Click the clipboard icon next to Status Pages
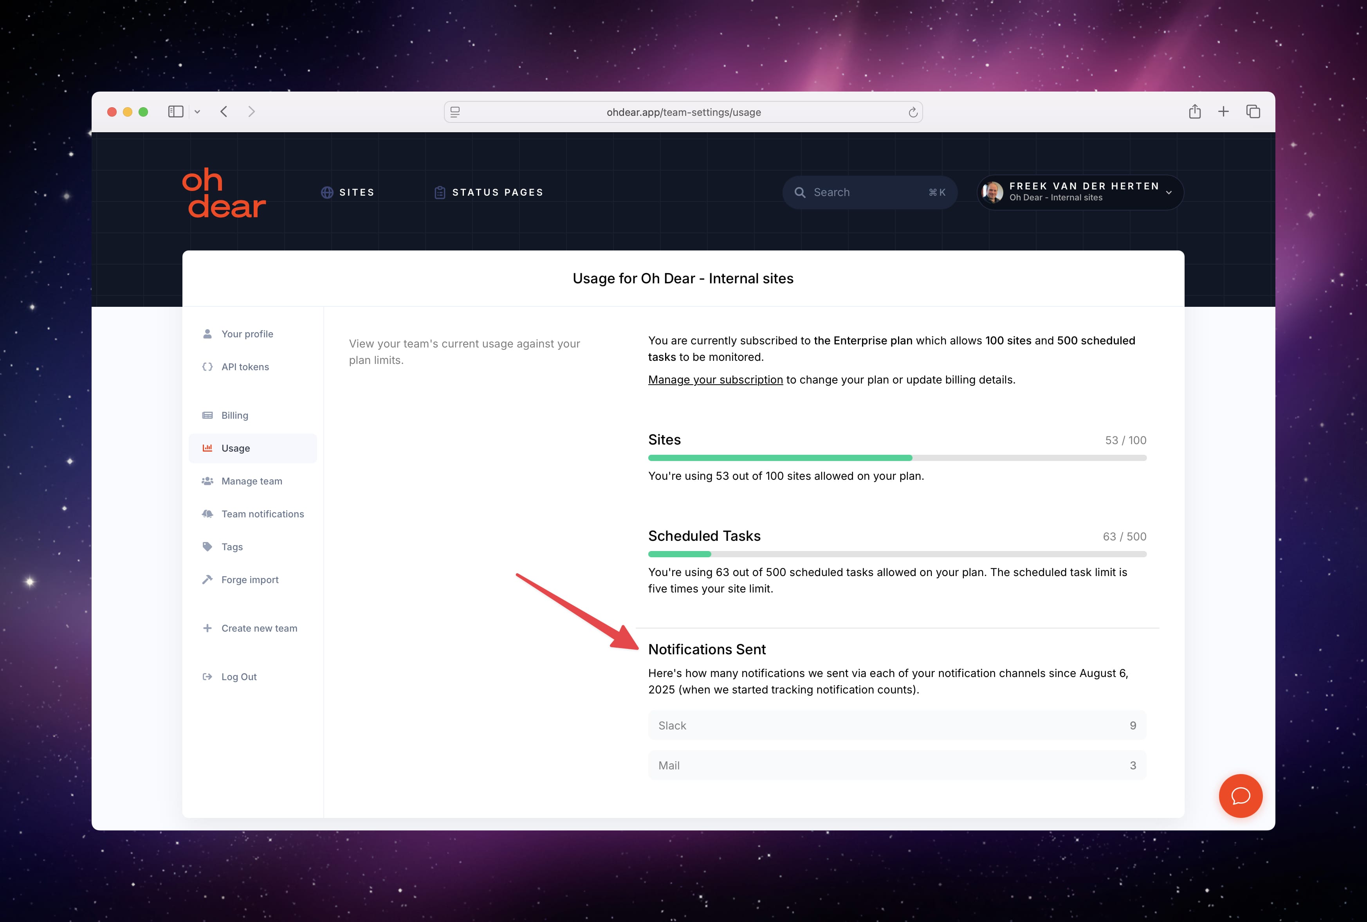 pos(439,192)
